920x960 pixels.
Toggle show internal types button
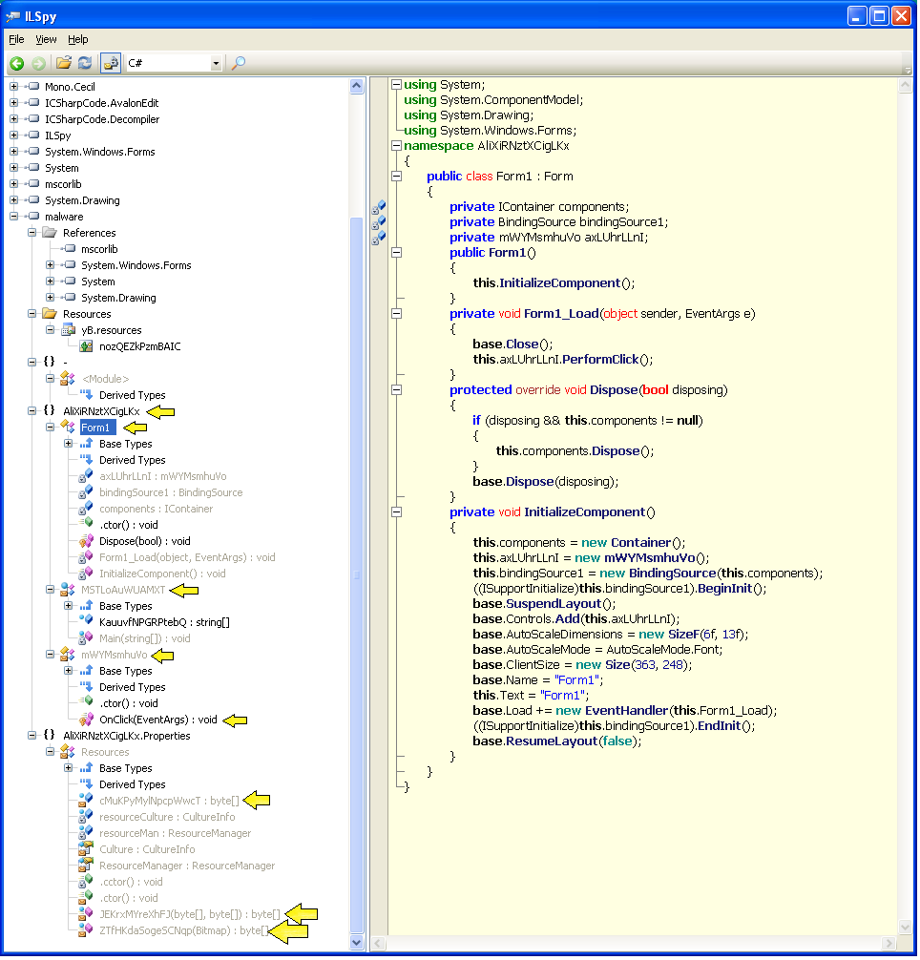pyautogui.click(x=110, y=63)
